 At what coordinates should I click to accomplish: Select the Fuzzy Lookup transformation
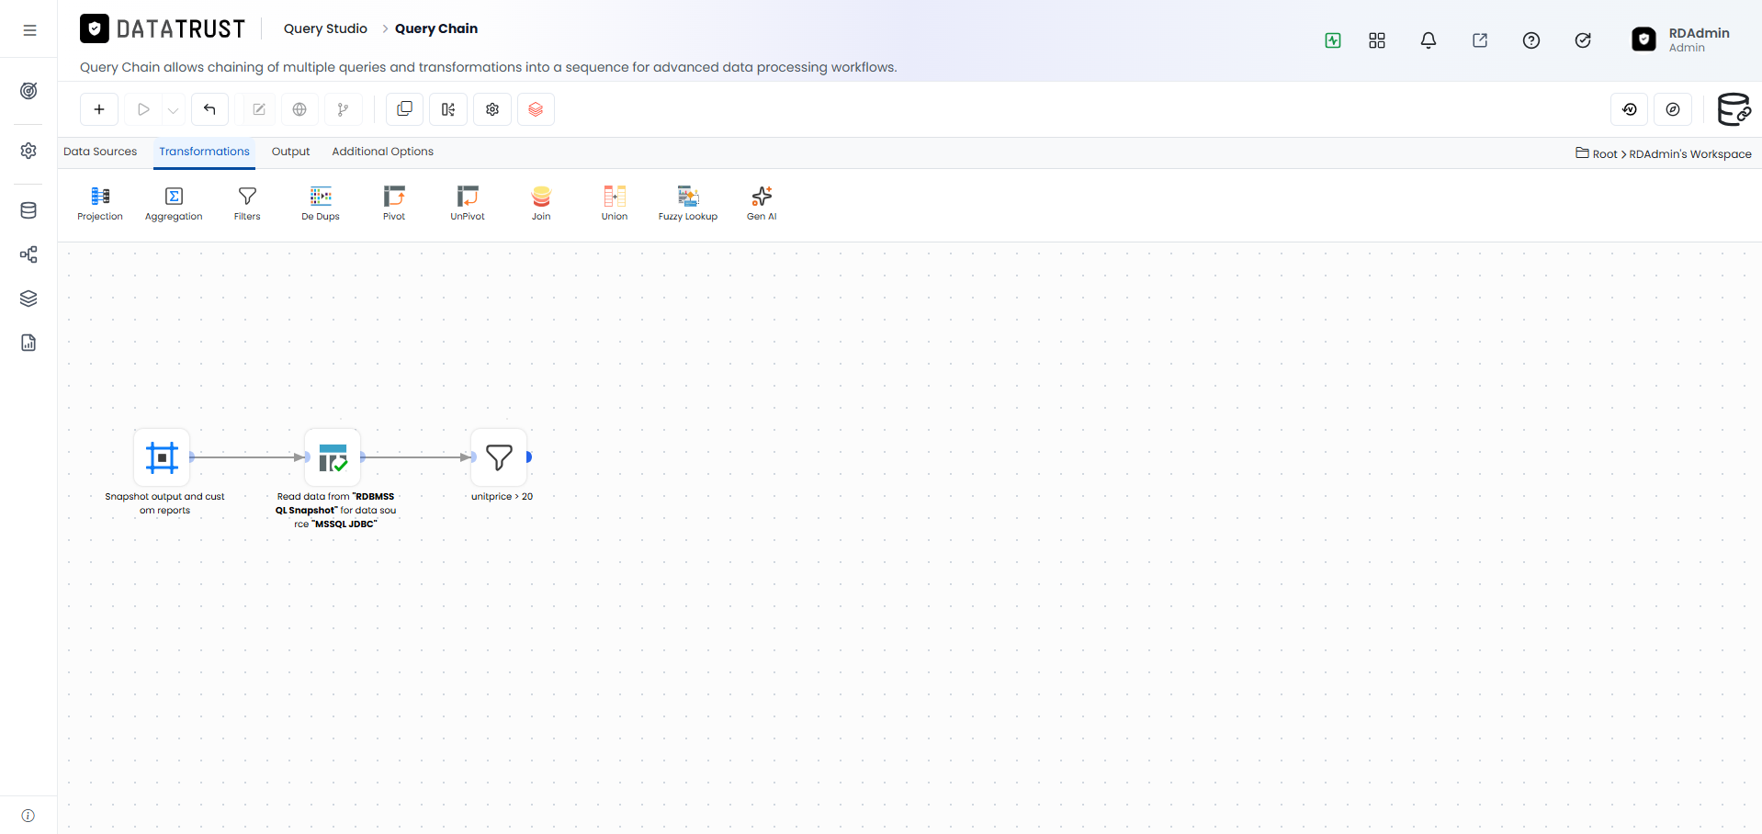[688, 203]
